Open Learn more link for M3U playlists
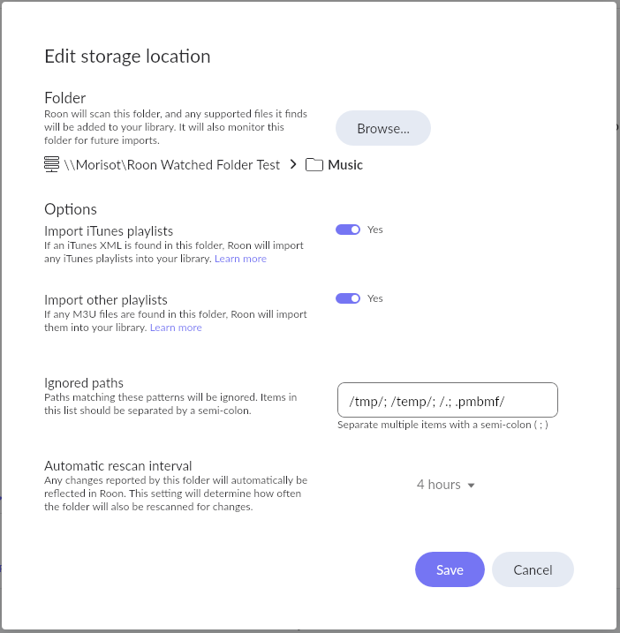This screenshot has height=633, width=620. click(176, 328)
